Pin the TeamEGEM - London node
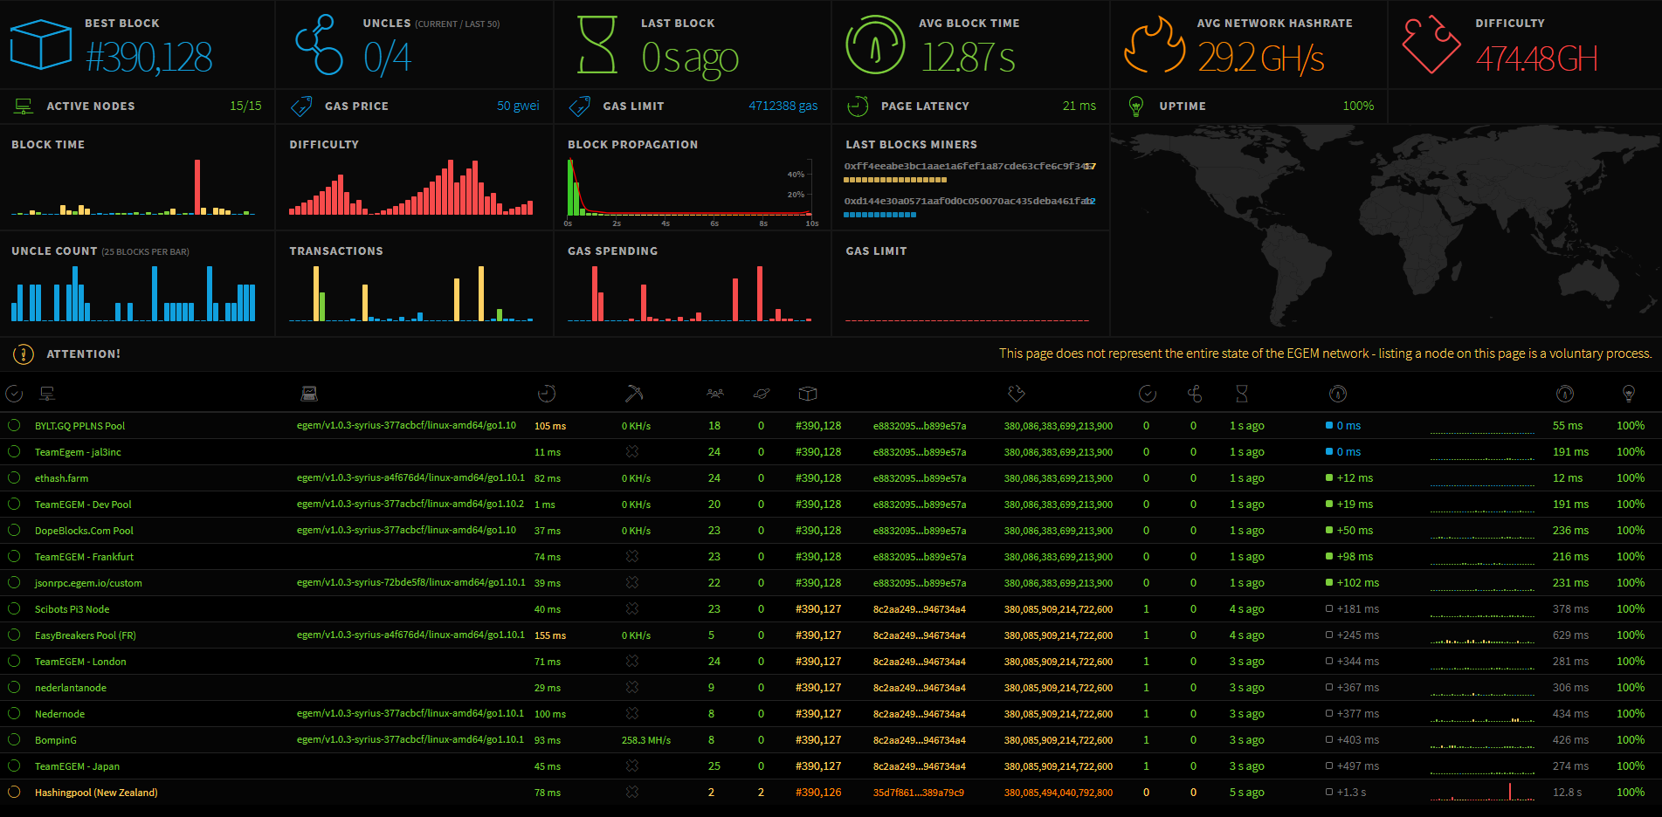 coord(14,661)
